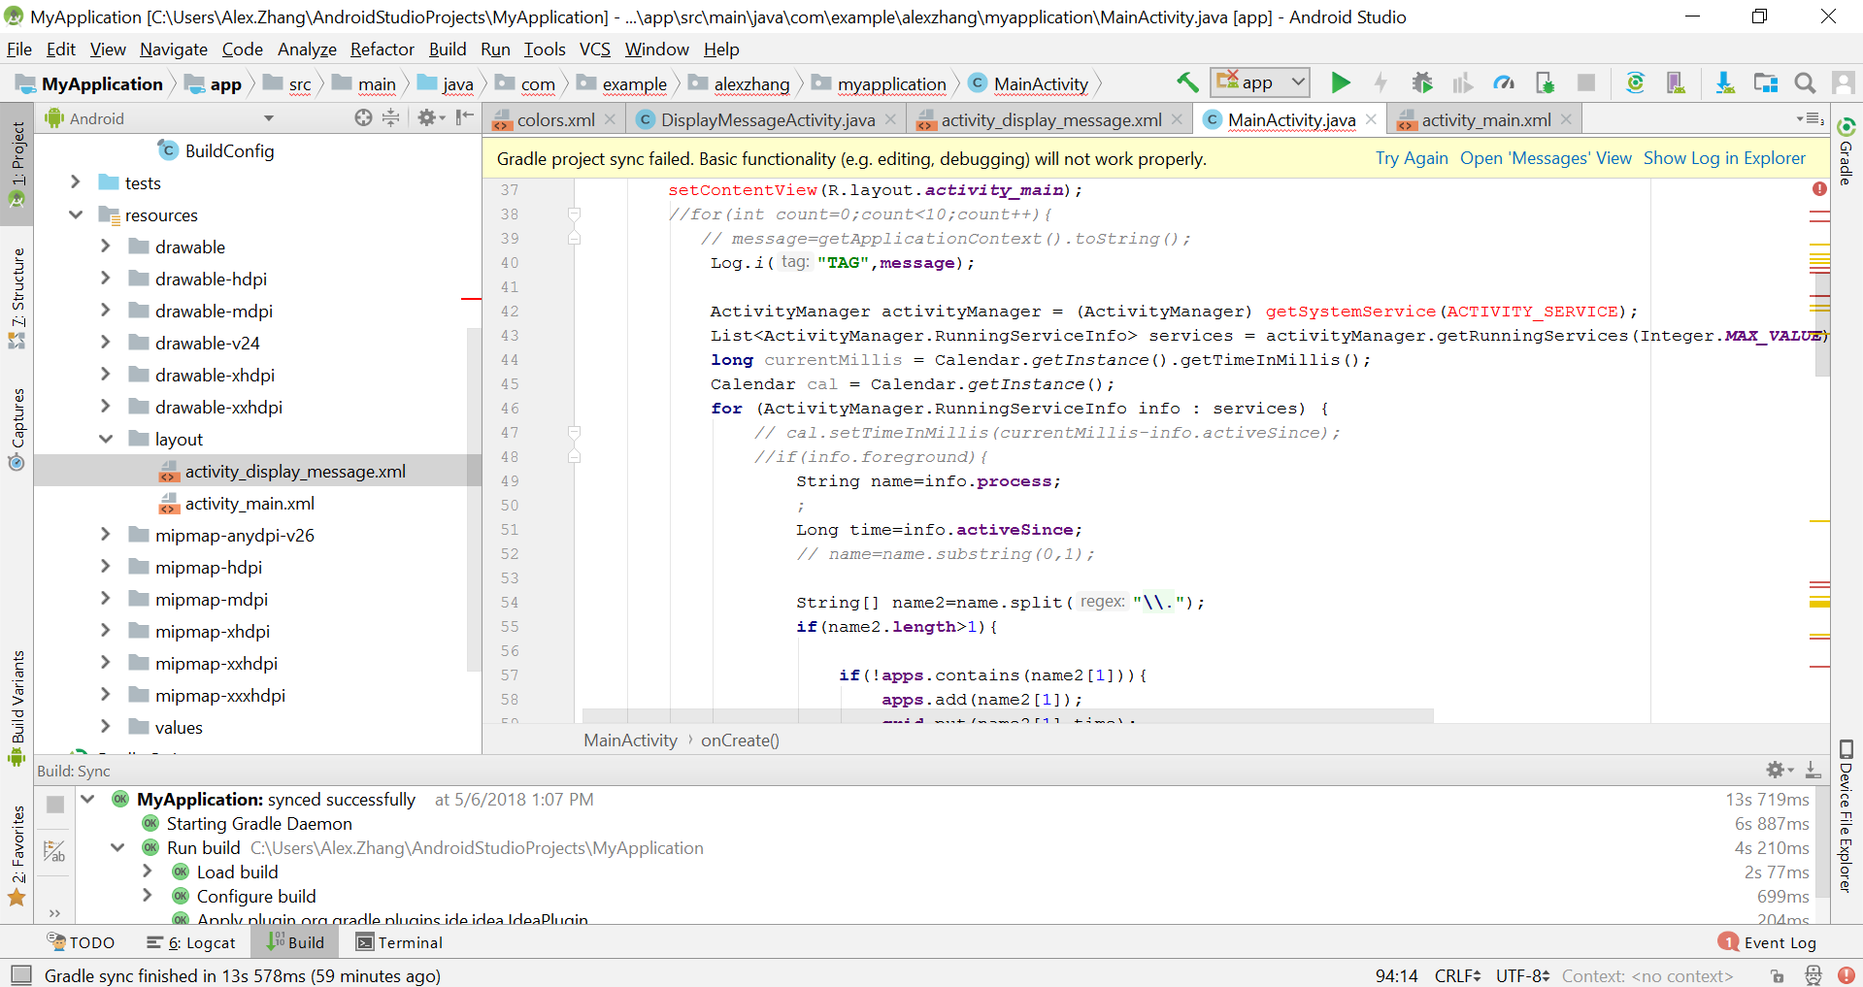
Task: Open the Terminal tool window
Action: pyautogui.click(x=399, y=942)
